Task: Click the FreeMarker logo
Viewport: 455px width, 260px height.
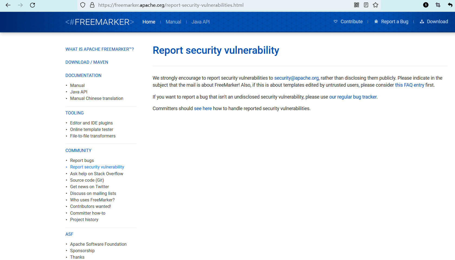Action: pos(99,22)
